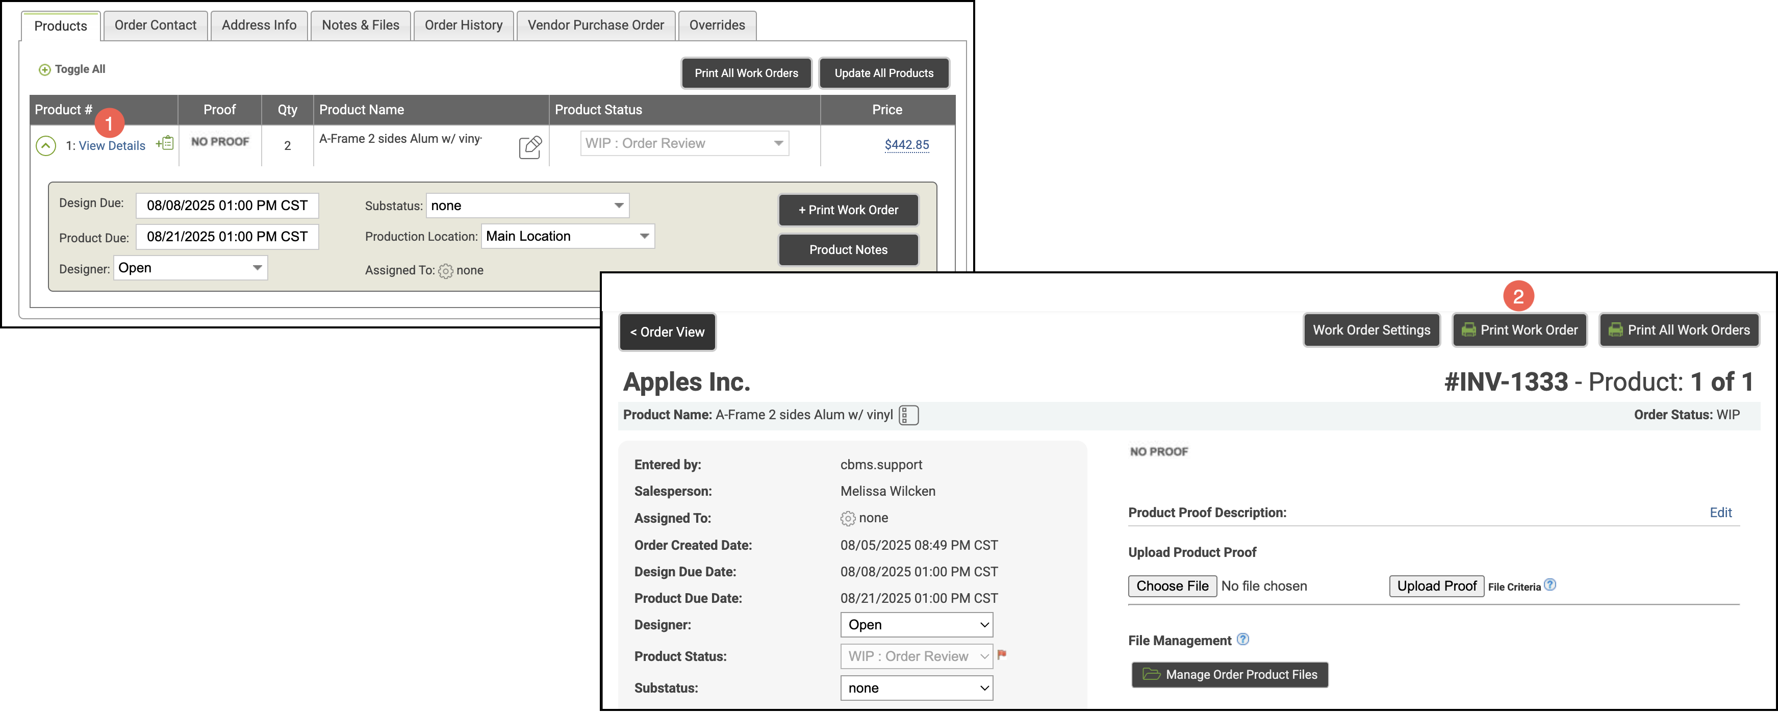
Task: Click the edit product name pencil icon
Action: 529,147
